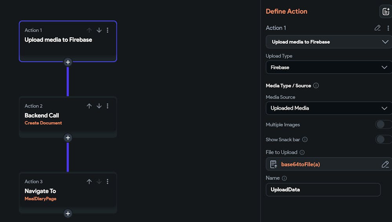Screen dimensions: 392x222
Task: Move Action 3 up with arrow icon
Action: [x=89, y=181]
